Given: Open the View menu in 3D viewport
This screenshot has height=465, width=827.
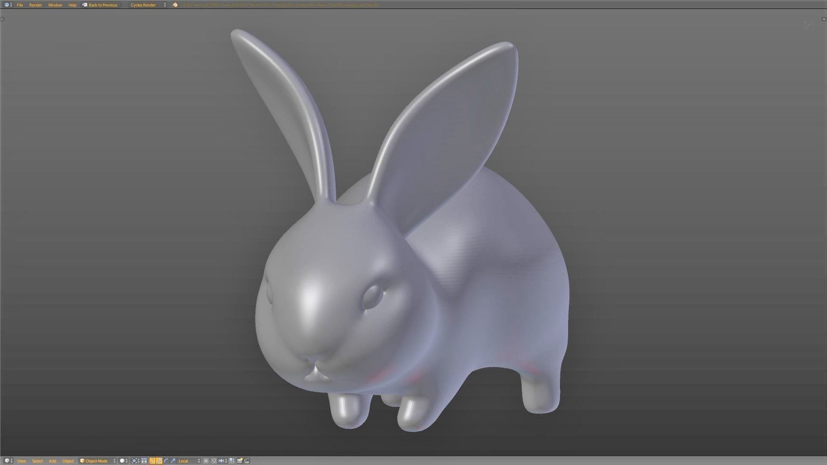Looking at the screenshot, I should (22, 461).
